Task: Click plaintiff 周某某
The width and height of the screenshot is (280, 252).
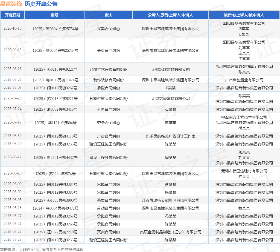Action: point(171,157)
